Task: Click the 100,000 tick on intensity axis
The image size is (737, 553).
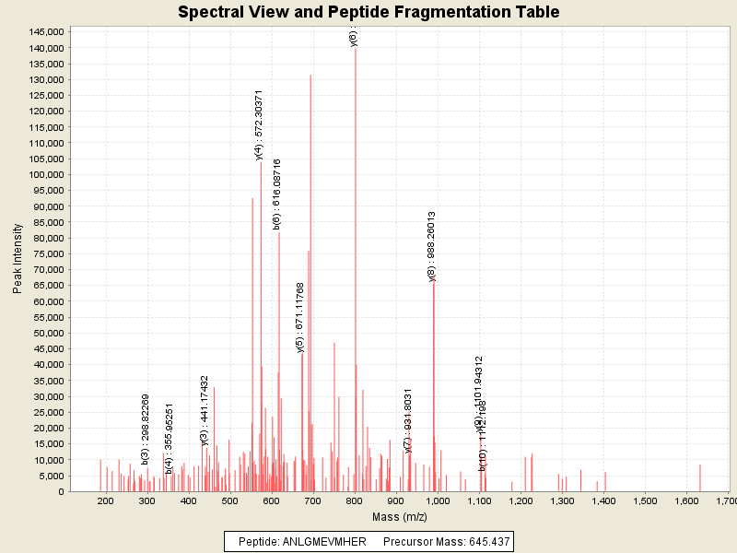Action: click(45, 174)
